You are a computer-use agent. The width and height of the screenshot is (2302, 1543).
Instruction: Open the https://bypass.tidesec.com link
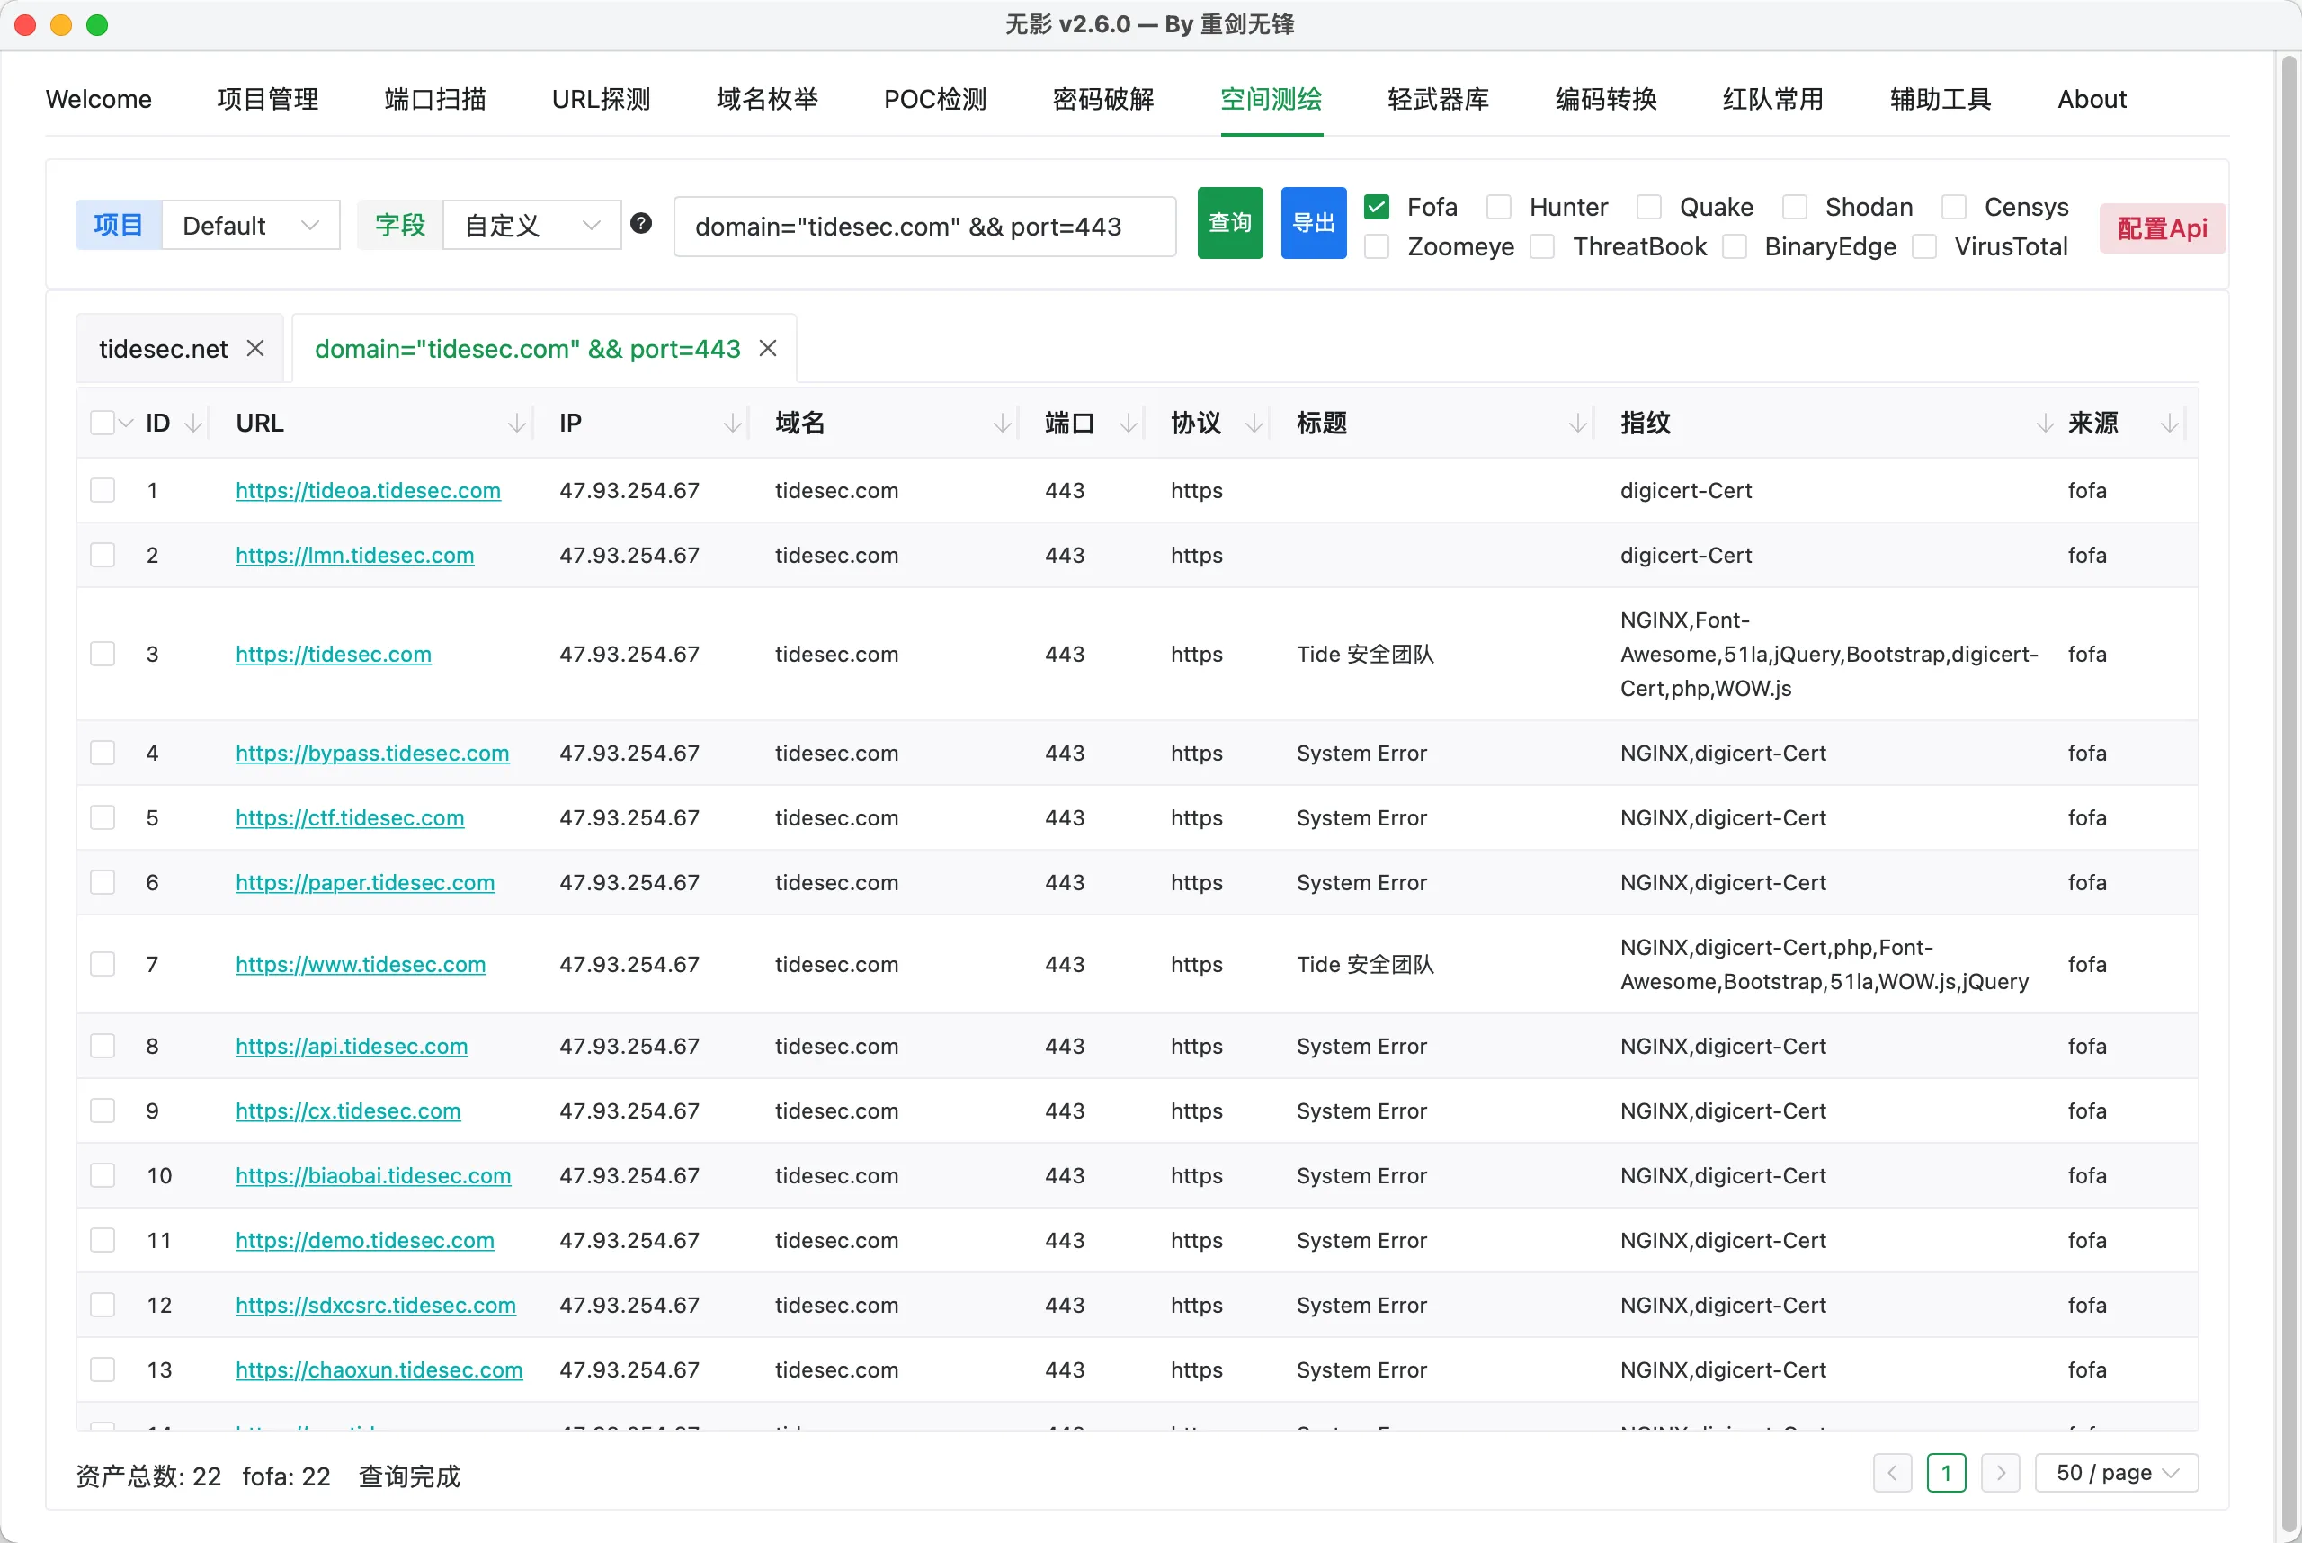372,753
